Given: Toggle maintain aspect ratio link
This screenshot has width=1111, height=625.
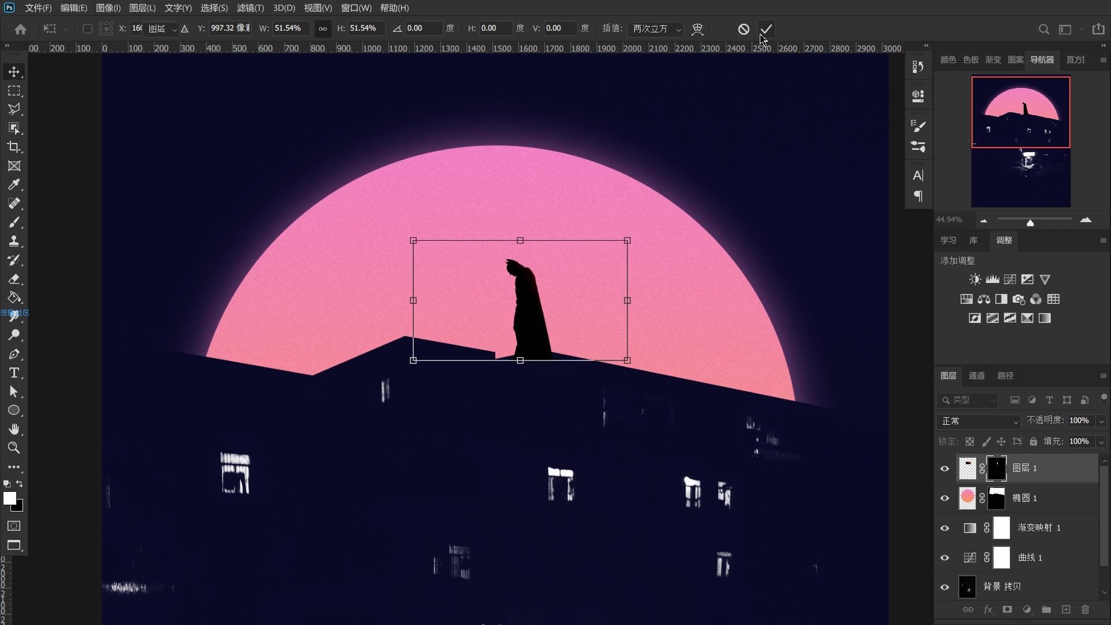Looking at the screenshot, I should point(323,28).
